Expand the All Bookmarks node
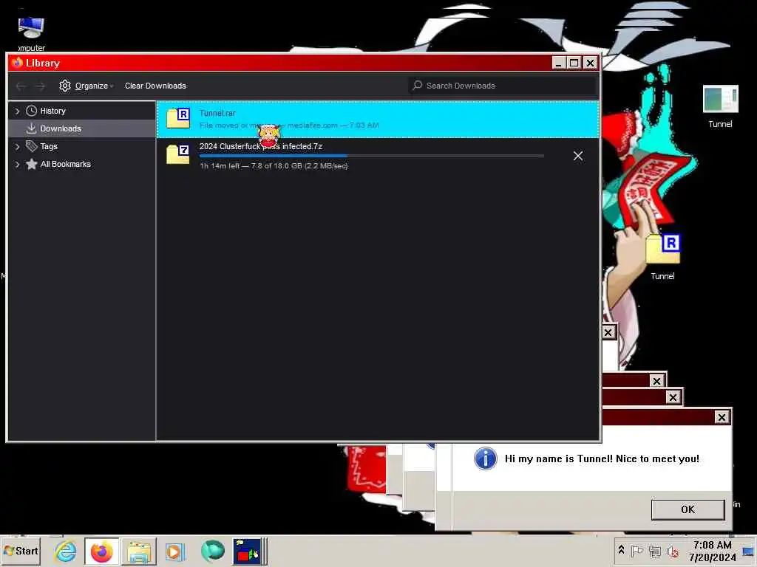 pyautogui.click(x=18, y=165)
